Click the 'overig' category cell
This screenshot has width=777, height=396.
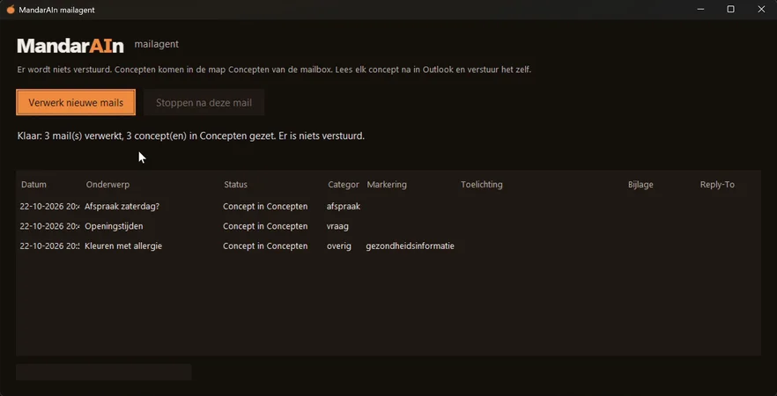pyautogui.click(x=339, y=246)
